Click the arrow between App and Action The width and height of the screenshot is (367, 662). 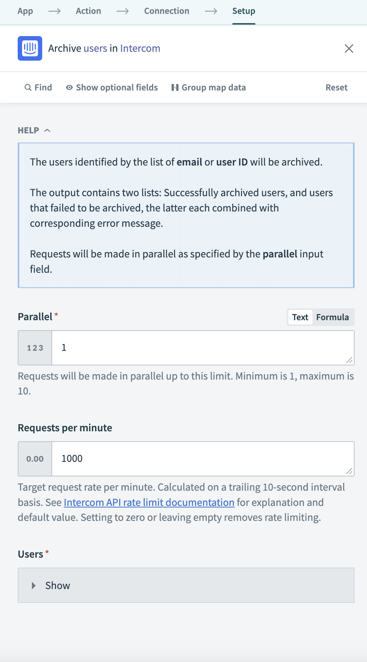[x=54, y=11]
